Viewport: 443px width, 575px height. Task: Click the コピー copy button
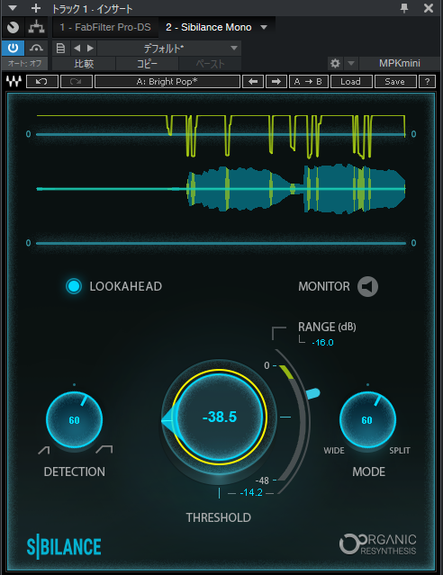(x=147, y=64)
